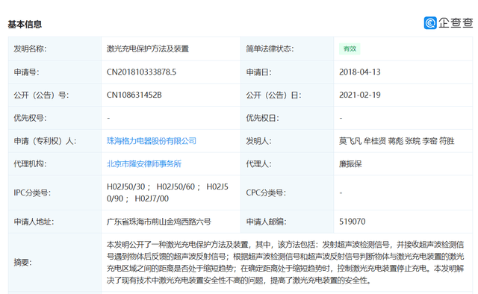Select the inventors list starting 莫飞凡

coord(397,141)
